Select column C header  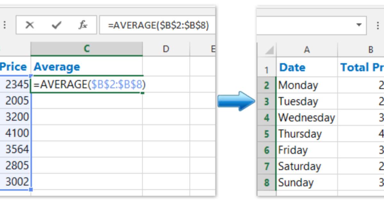click(x=86, y=49)
